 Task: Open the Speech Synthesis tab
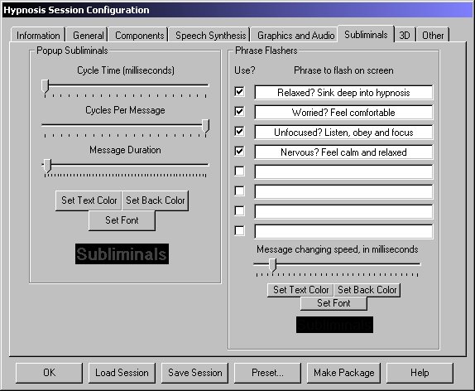click(210, 35)
